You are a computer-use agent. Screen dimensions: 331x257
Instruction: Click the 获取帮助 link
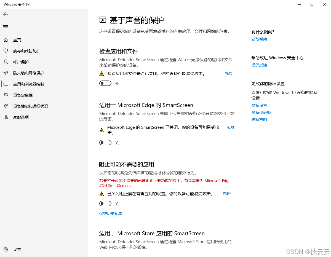pos(259,39)
